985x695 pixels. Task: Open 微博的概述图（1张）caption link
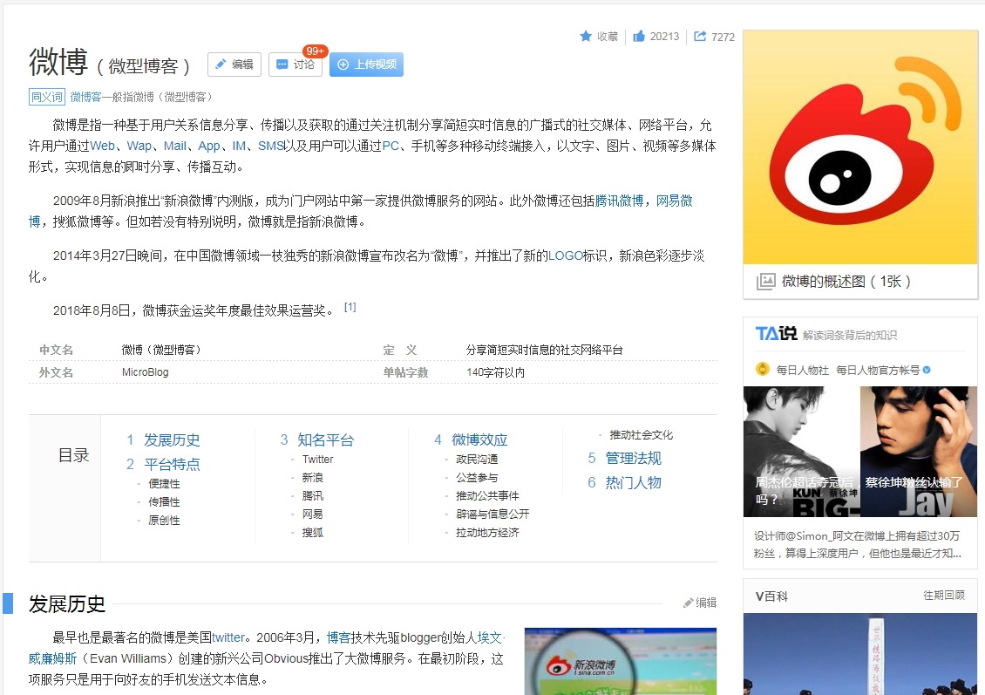846,282
